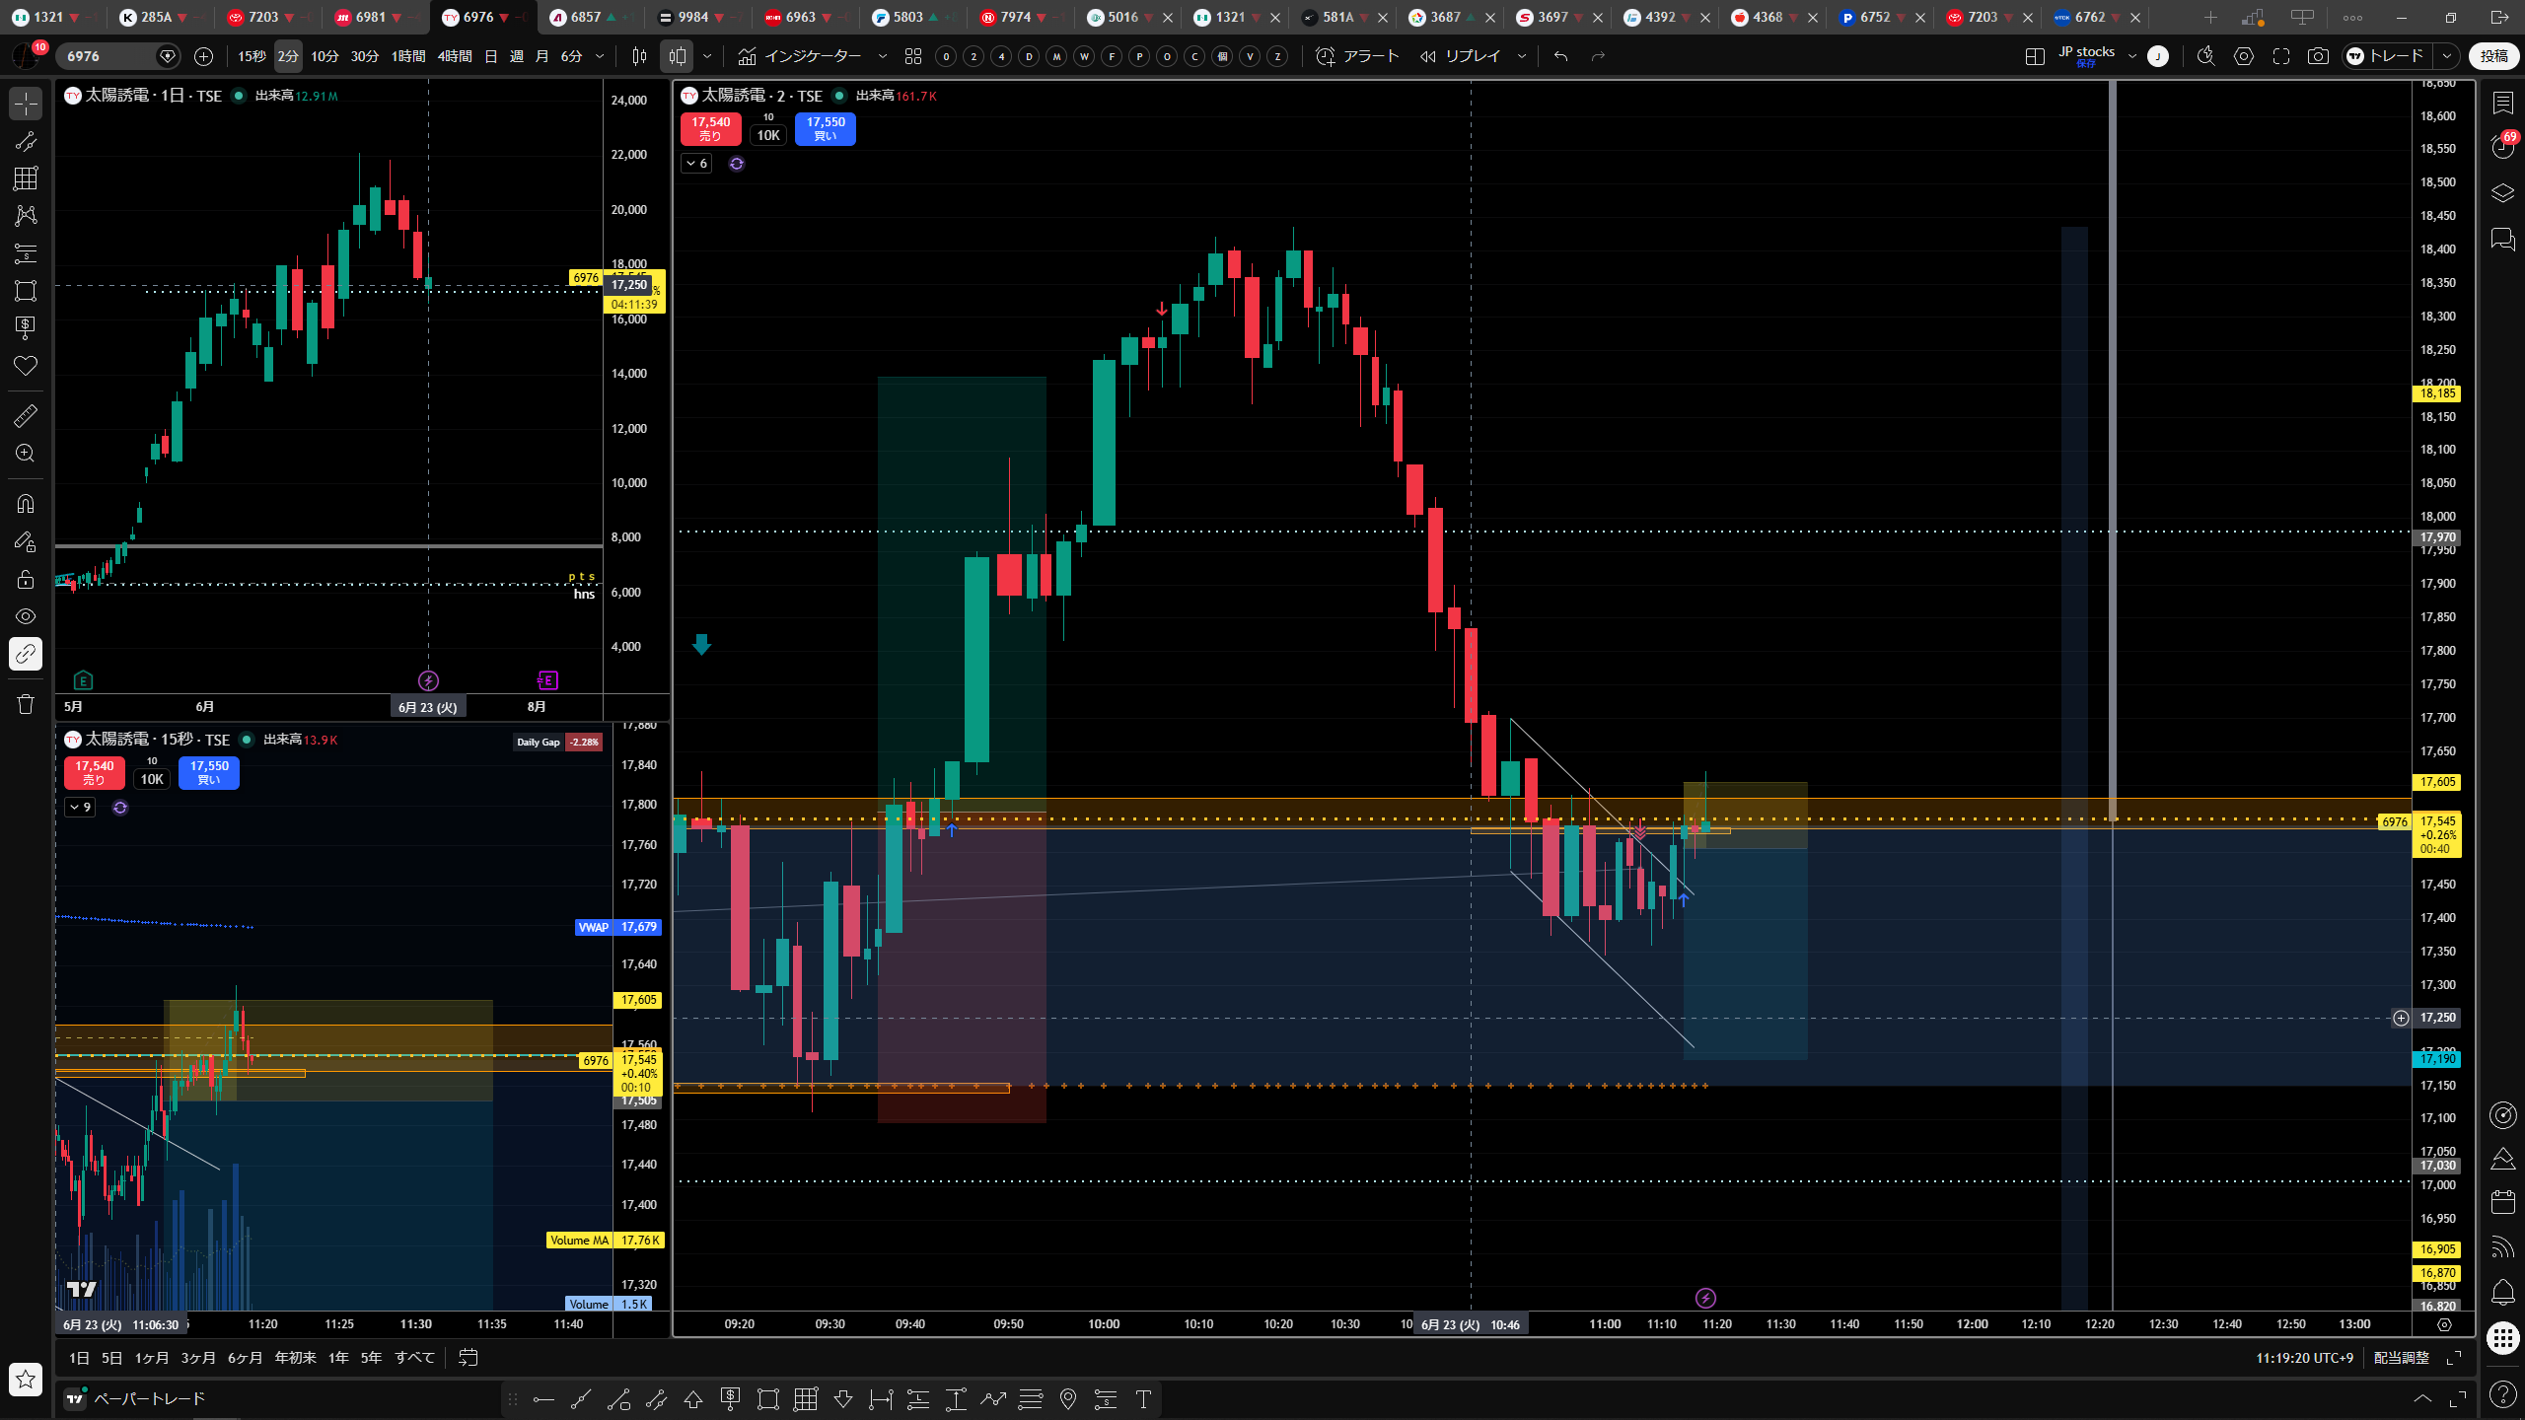2525x1420 pixels.
Task: Toggle the magnet snap mode
Action: pos(26,504)
